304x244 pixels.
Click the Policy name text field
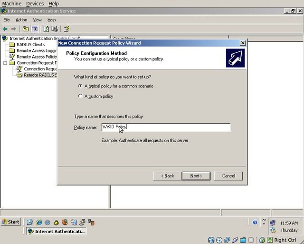(x=165, y=127)
